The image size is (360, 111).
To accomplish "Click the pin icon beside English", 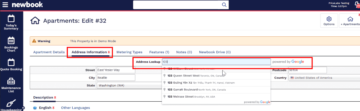I will coord(53,108).
